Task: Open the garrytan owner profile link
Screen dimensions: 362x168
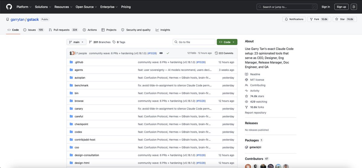Action: click(18, 19)
